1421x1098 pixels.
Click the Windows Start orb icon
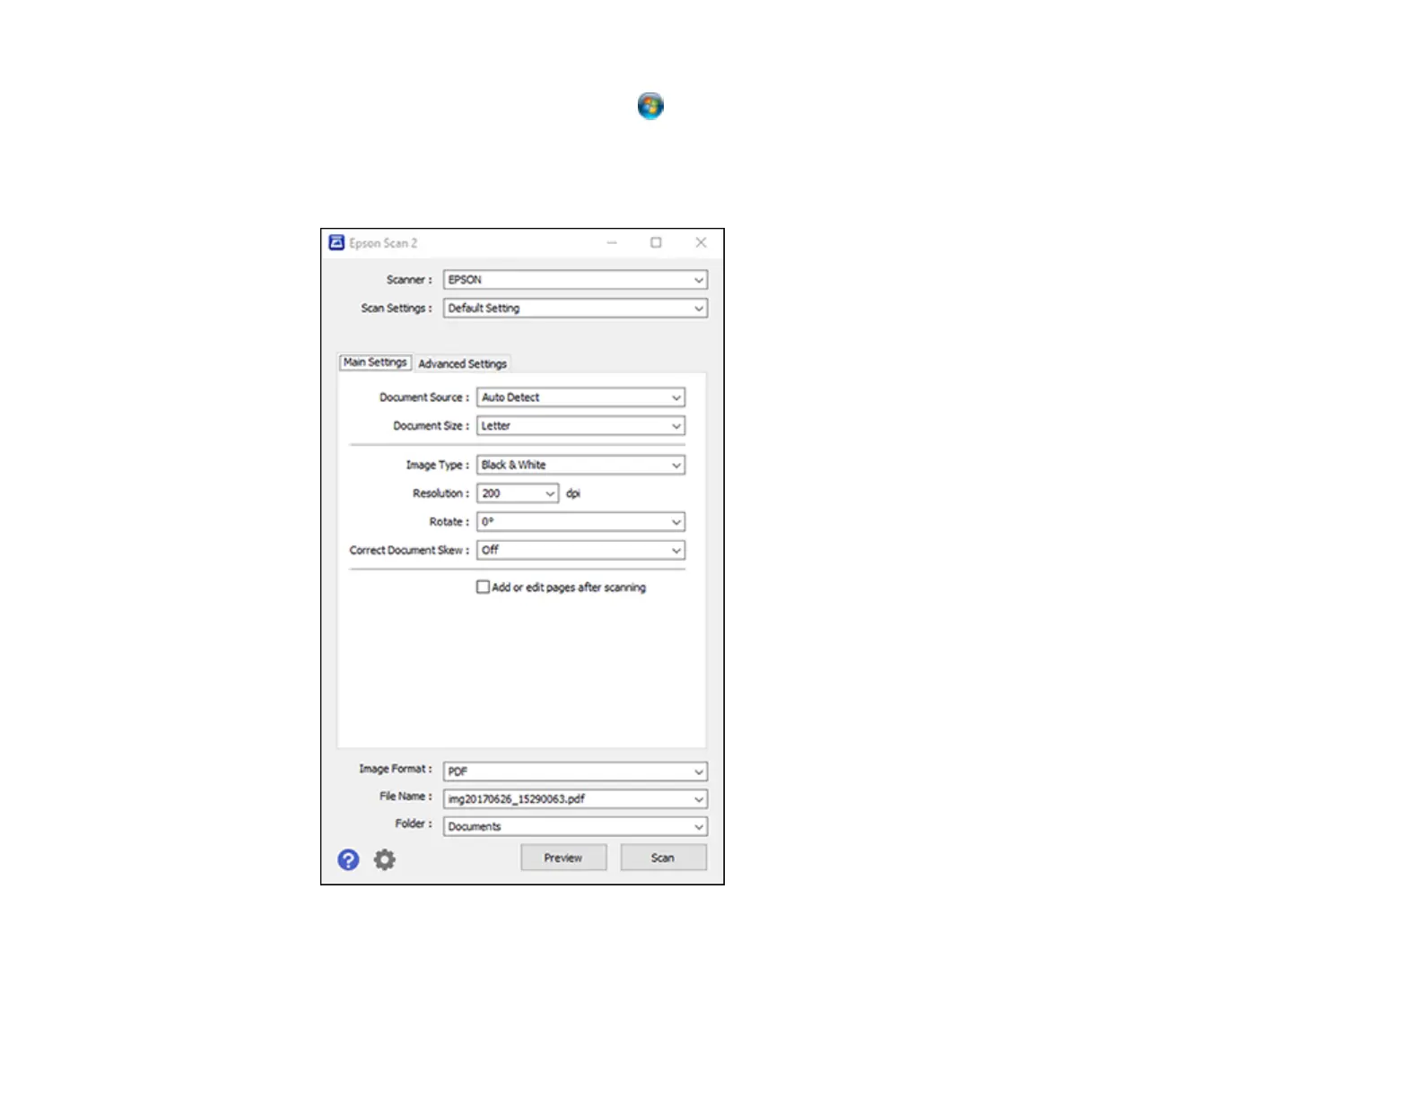point(650,106)
